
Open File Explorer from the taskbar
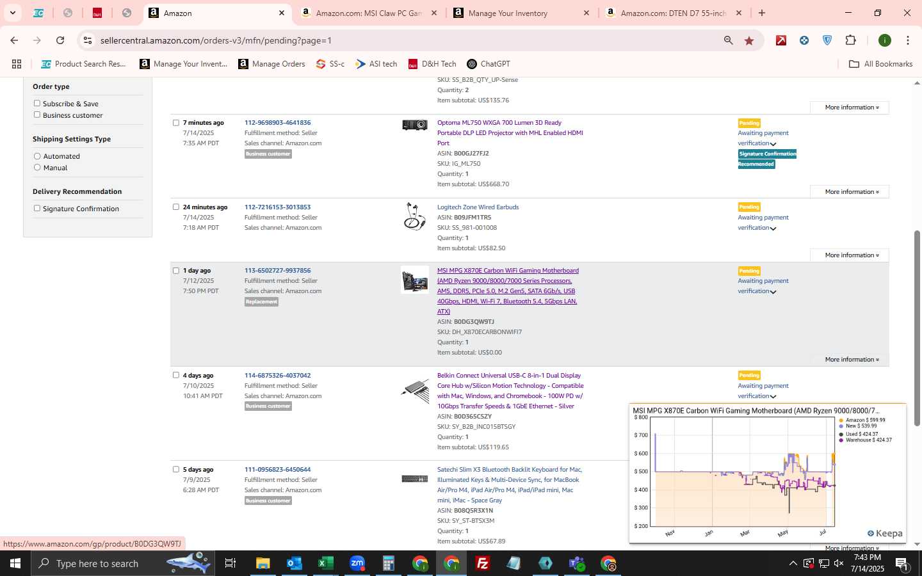point(263,563)
